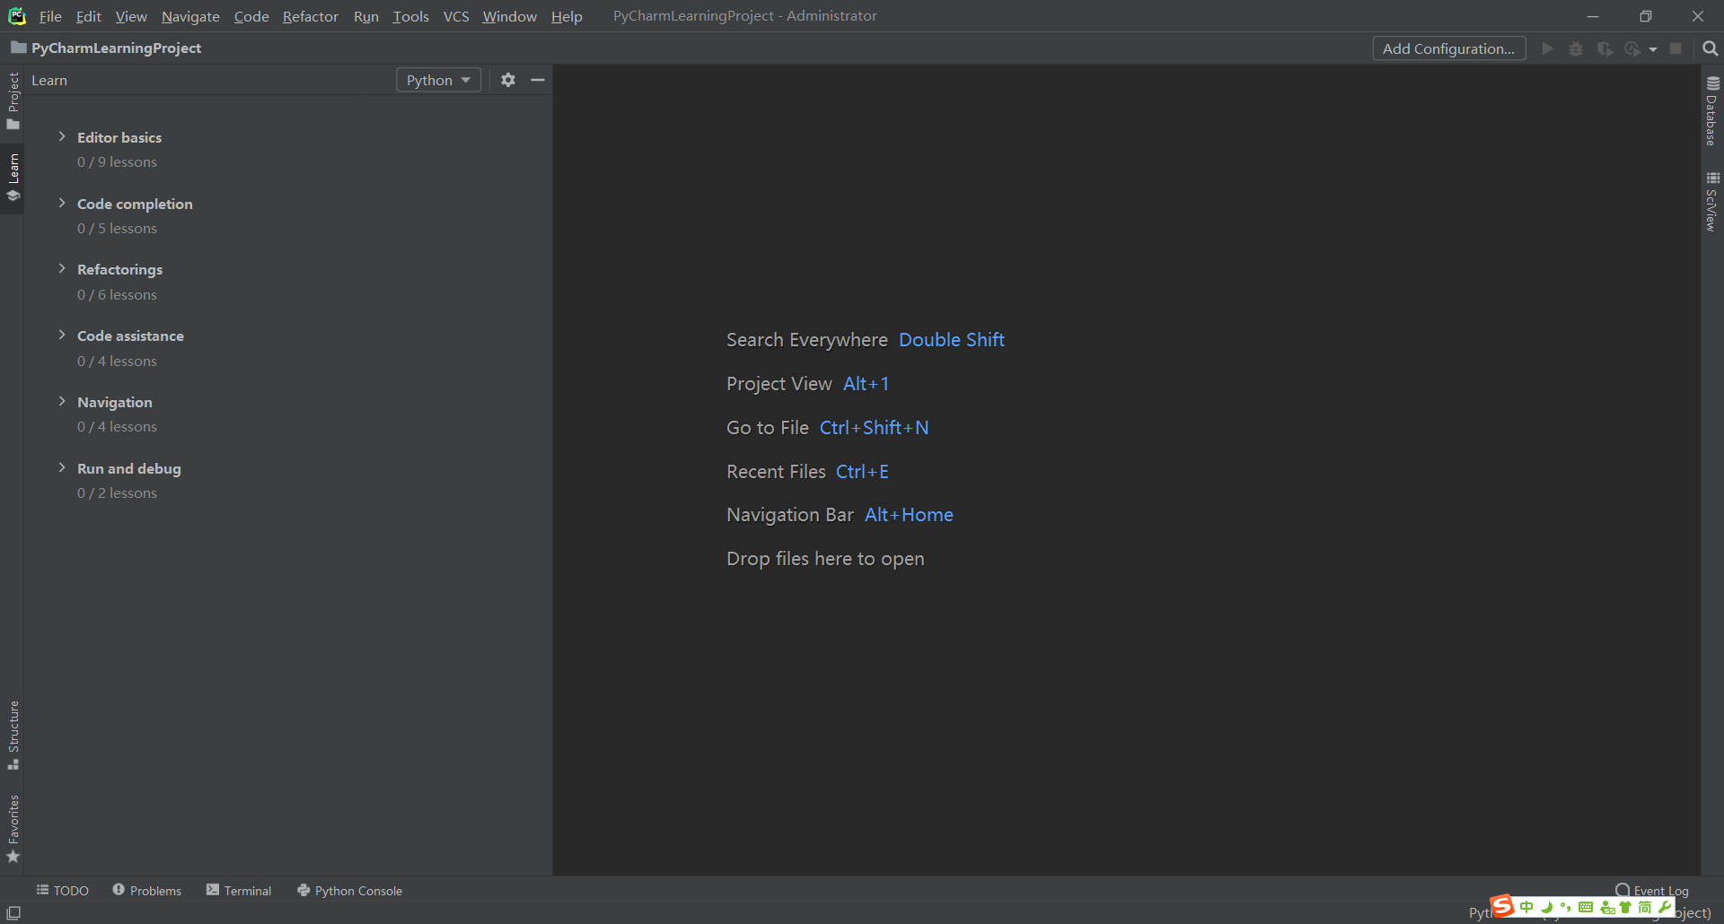Open Sogou skin shirt icon
This screenshot has height=924, width=1724.
(1626, 907)
